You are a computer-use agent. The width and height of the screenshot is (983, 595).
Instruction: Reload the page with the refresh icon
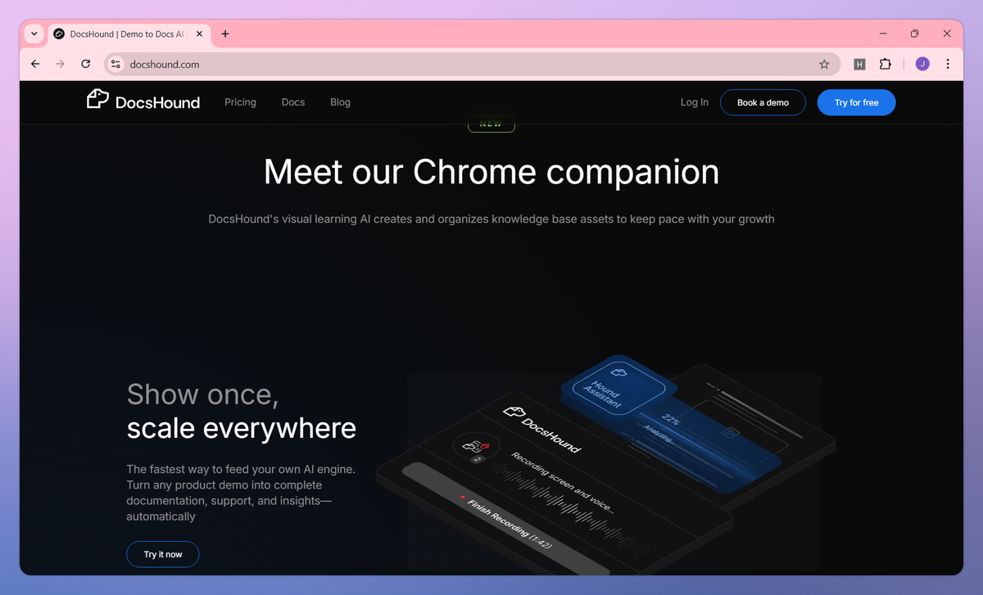point(85,64)
